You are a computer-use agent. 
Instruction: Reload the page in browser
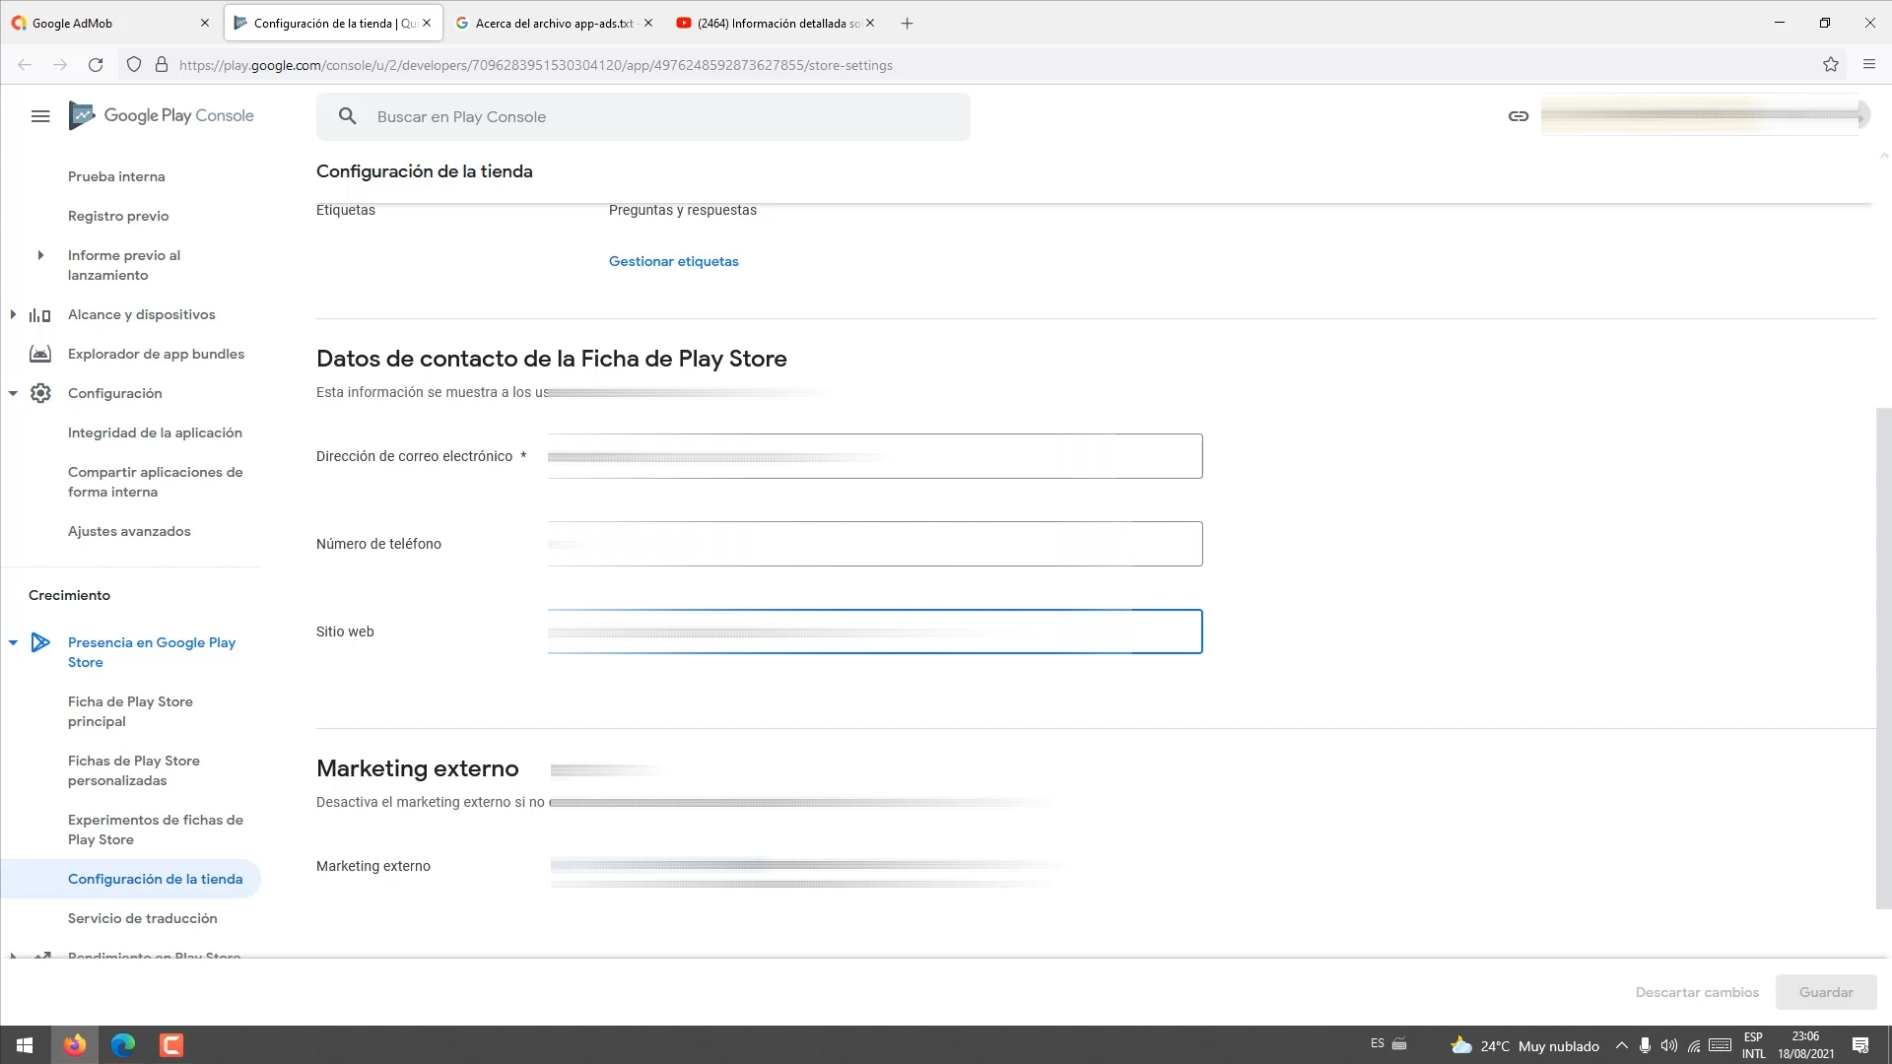96,65
